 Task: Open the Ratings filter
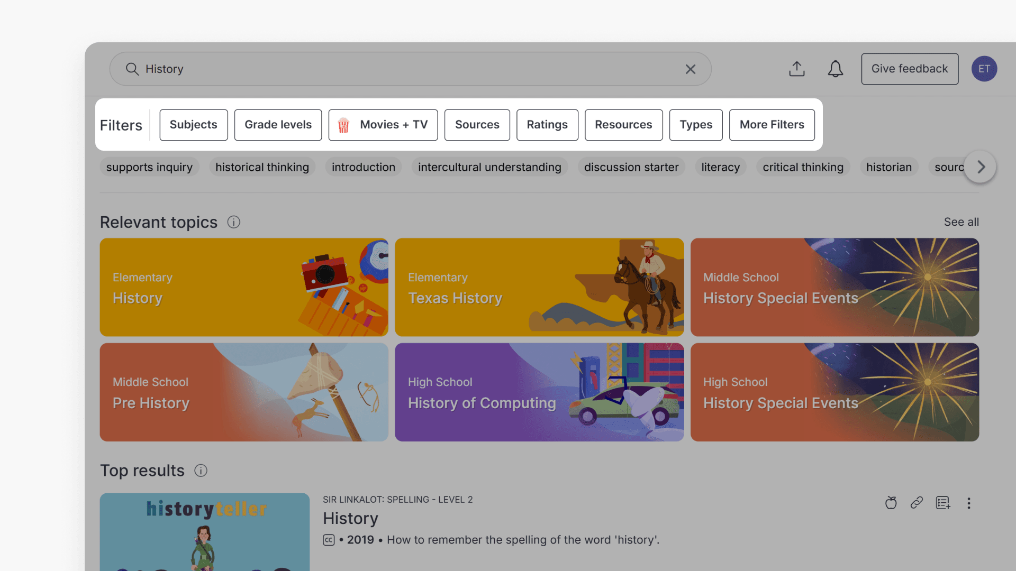(547, 125)
